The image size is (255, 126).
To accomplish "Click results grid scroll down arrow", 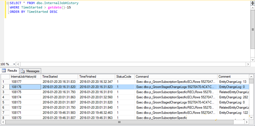I will coord(251,117).
